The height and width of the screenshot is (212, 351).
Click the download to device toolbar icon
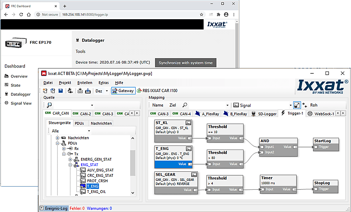click(x=88, y=91)
